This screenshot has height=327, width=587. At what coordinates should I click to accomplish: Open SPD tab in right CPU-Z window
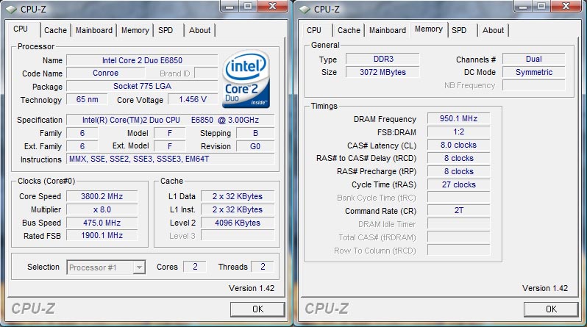click(x=459, y=30)
